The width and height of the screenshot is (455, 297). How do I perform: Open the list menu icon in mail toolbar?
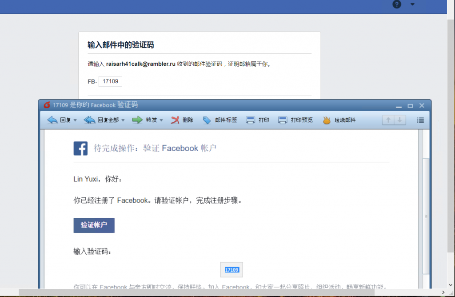420,120
